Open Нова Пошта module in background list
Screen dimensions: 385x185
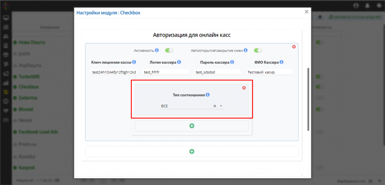pyautogui.click(x=32, y=42)
